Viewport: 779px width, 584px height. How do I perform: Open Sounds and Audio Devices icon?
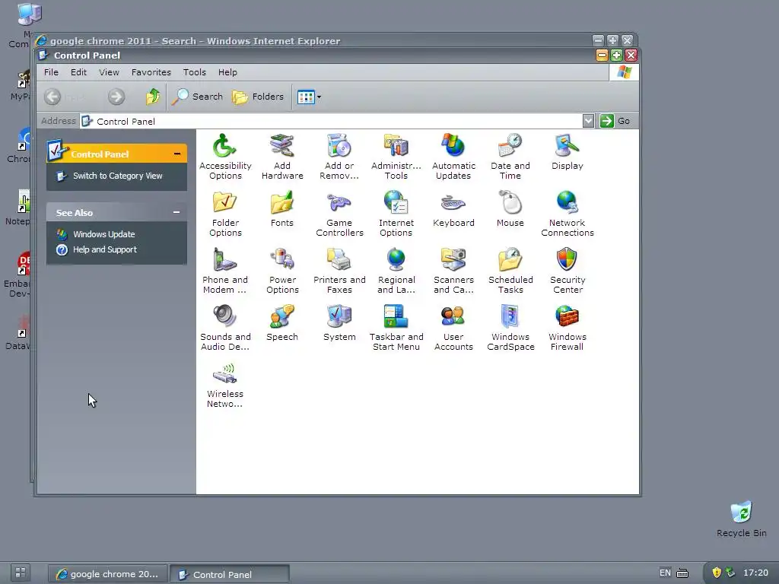click(x=225, y=328)
